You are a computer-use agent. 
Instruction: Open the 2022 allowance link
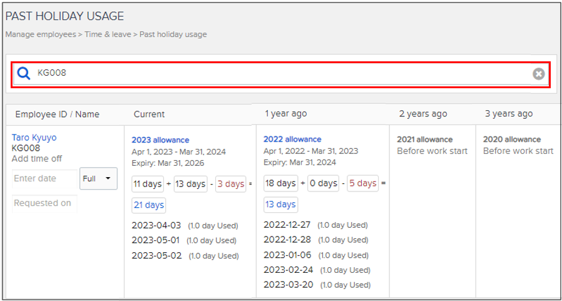[292, 140]
